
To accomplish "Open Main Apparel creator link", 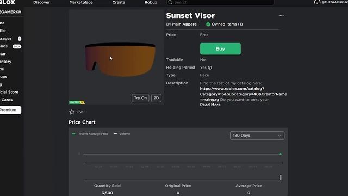I will [185, 24].
